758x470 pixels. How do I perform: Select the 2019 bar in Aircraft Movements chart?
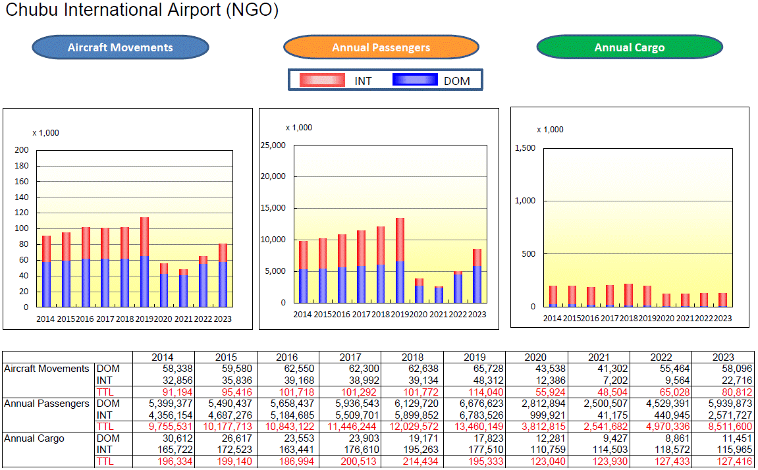pos(144,262)
